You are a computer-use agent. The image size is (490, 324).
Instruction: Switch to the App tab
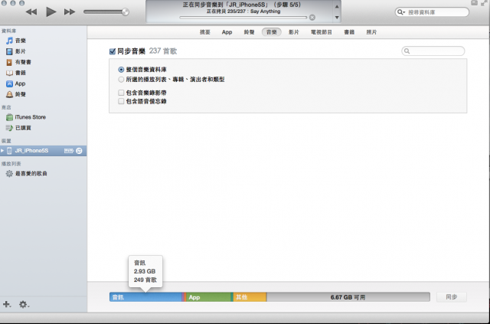click(x=227, y=32)
